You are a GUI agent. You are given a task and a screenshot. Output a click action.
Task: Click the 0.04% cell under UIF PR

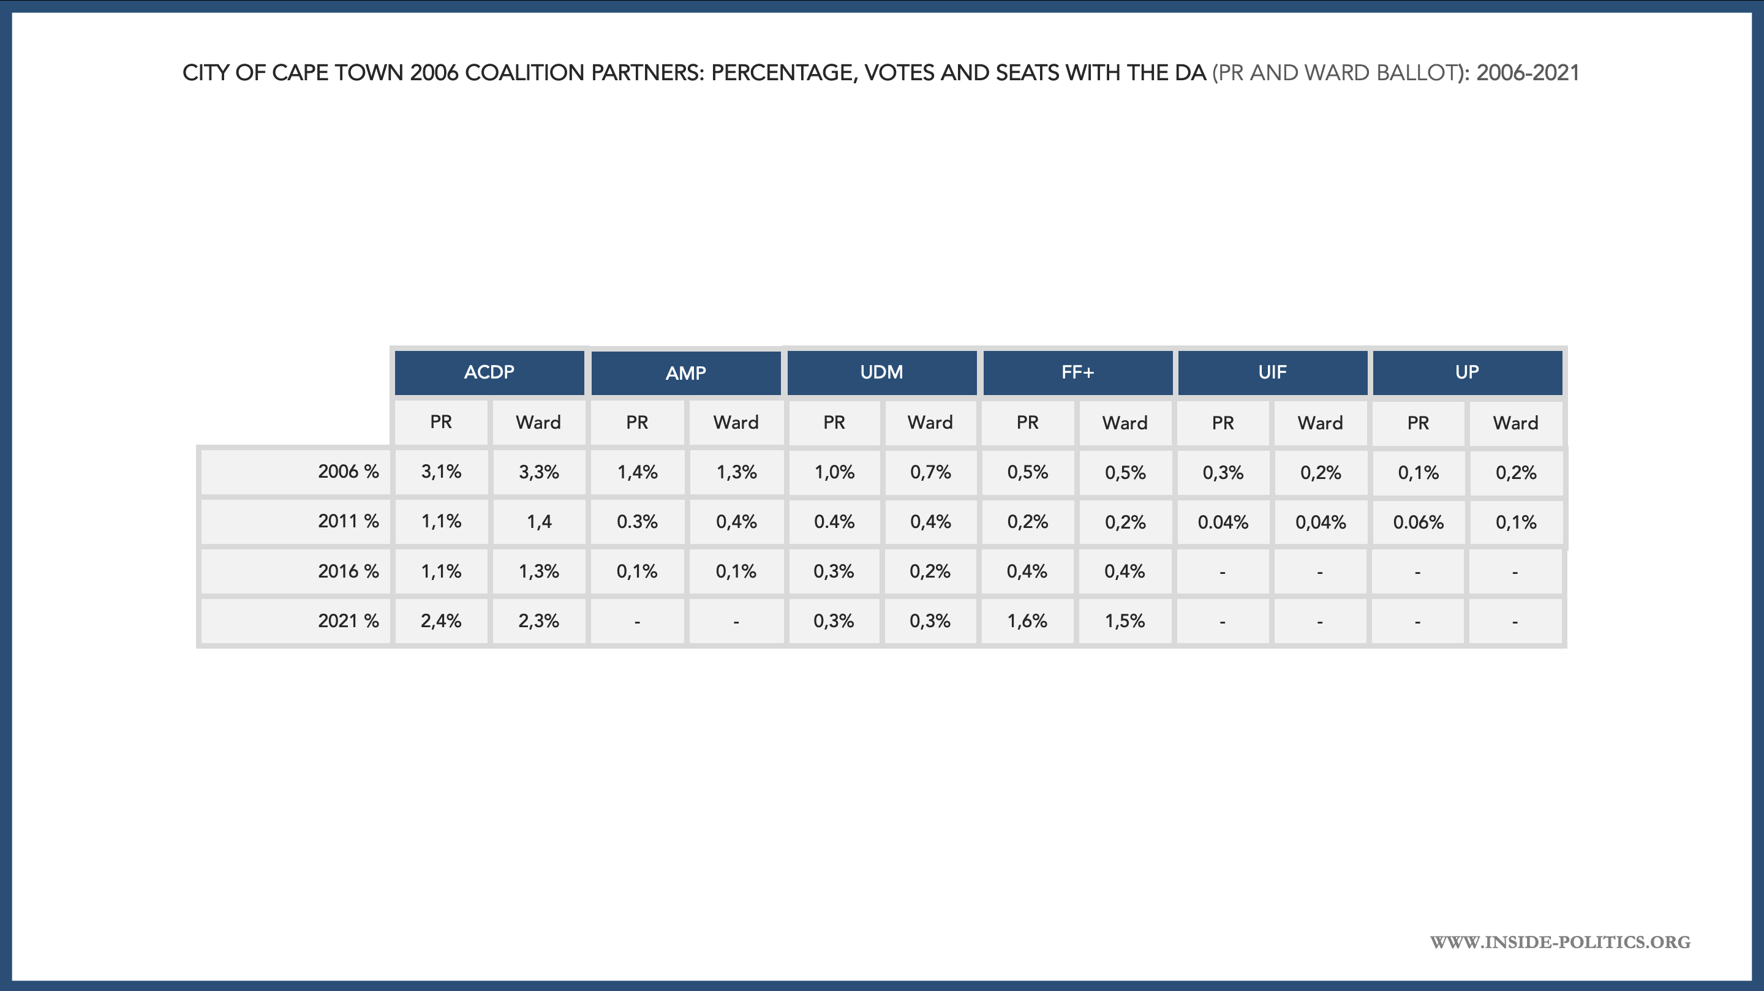point(1223,522)
